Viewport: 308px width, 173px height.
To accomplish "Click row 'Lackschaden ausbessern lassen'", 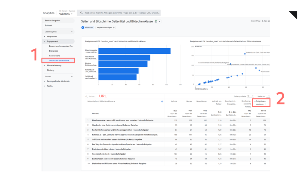I will (x=177, y=159).
